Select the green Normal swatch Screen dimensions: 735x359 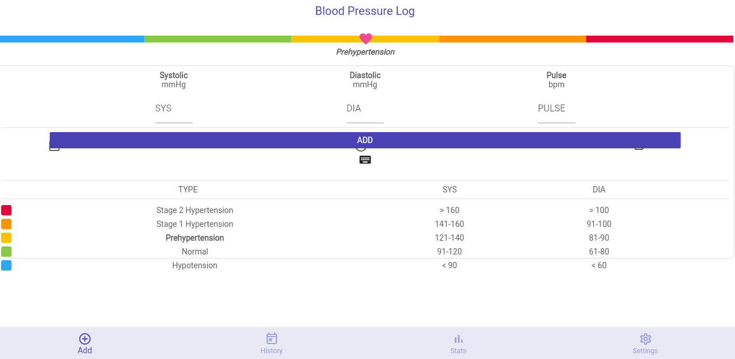click(x=6, y=252)
